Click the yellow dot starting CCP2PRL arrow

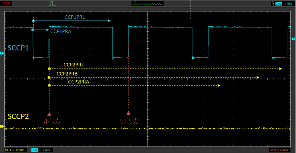click(x=49, y=69)
